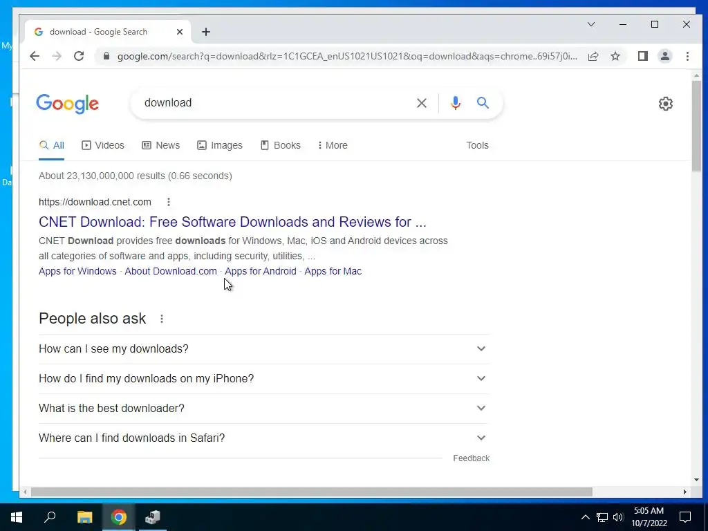Click the vertical scrollbar down arrow
This screenshot has width=708, height=531.
click(x=696, y=480)
